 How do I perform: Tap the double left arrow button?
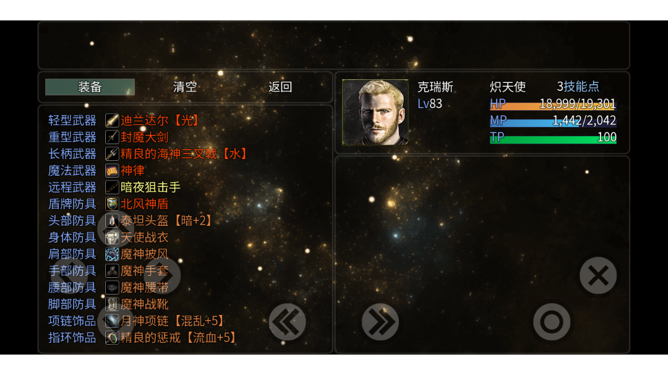click(287, 322)
